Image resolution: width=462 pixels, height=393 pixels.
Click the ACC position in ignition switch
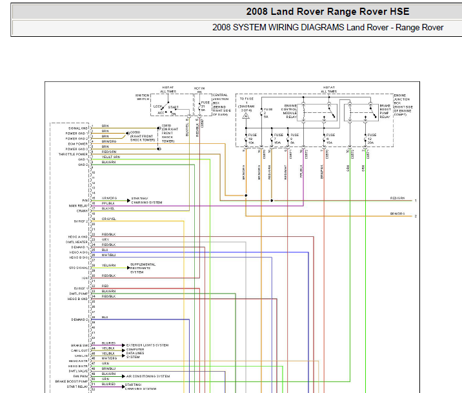tap(161, 113)
